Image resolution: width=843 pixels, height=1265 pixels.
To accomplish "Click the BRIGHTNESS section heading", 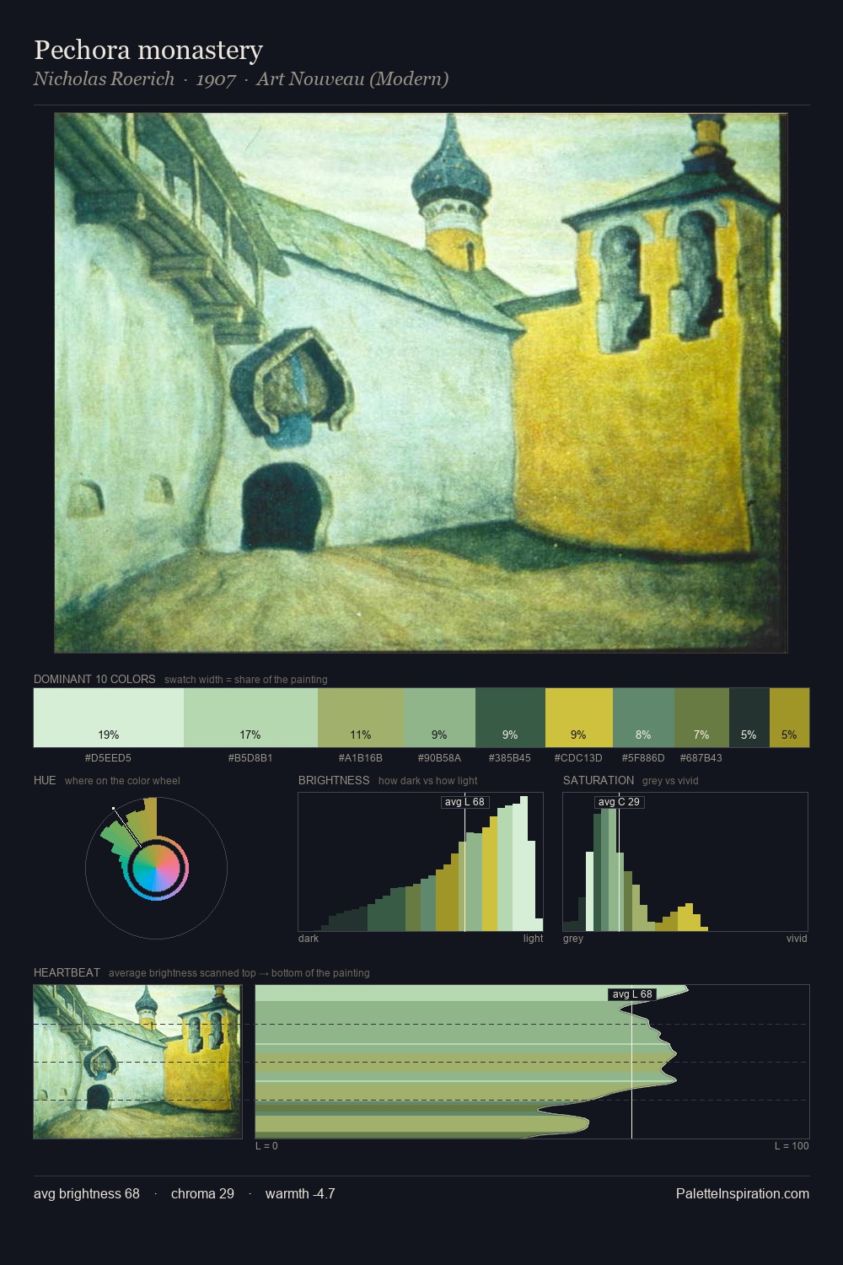I will 334,780.
